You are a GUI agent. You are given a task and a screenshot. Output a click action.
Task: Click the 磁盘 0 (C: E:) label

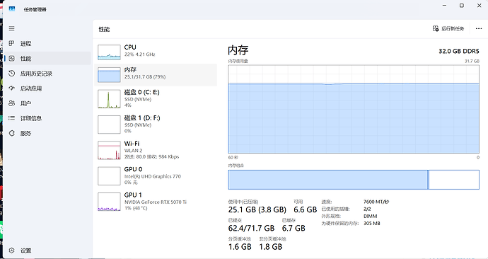point(142,92)
